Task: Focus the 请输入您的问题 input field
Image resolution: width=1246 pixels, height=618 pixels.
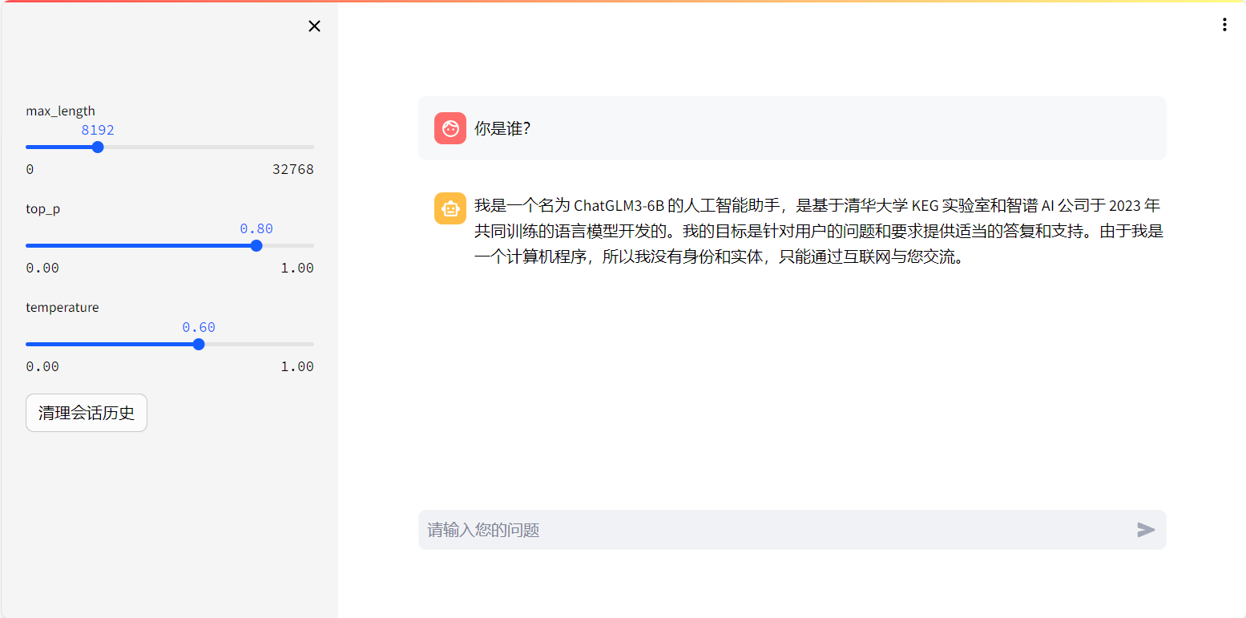Action: click(769, 530)
